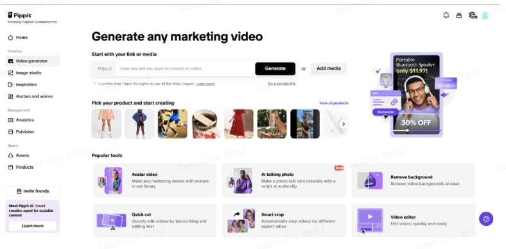Toggle the rights confirmation checkbox
506x249 pixels.
point(94,83)
